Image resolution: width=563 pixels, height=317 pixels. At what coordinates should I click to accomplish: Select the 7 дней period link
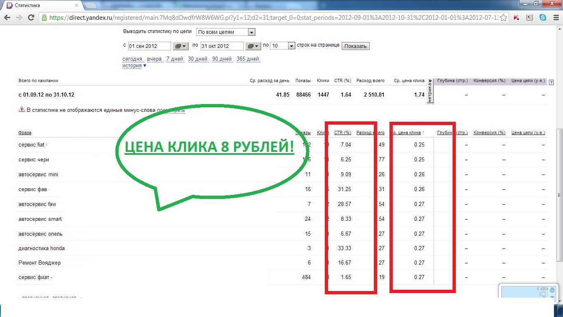[175, 59]
